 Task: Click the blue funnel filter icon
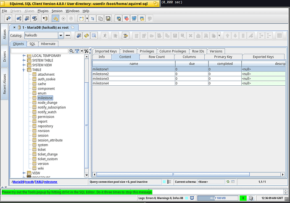tap(77, 51)
